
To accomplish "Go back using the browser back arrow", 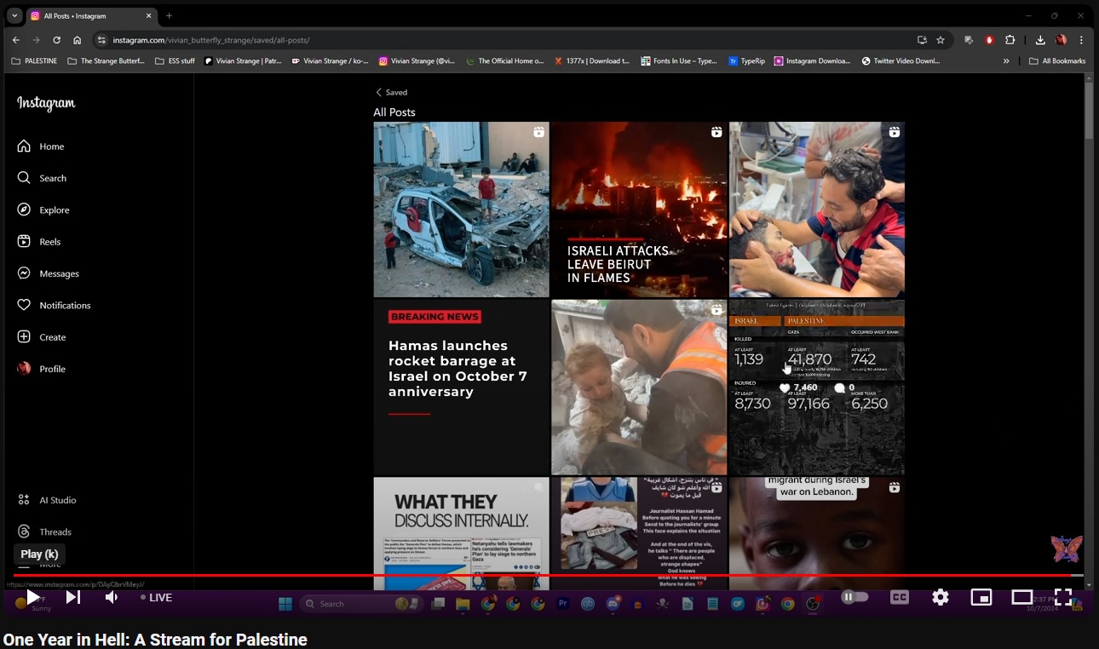I will tap(15, 40).
